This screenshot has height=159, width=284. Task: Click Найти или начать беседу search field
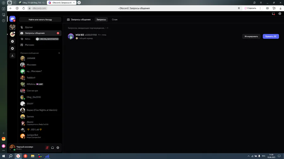[40, 20]
